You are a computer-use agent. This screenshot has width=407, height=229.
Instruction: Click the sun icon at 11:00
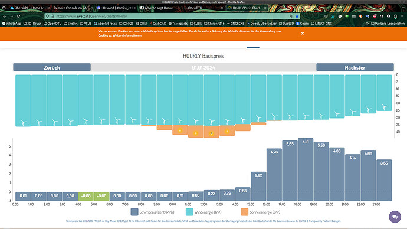[x=196, y=133]
